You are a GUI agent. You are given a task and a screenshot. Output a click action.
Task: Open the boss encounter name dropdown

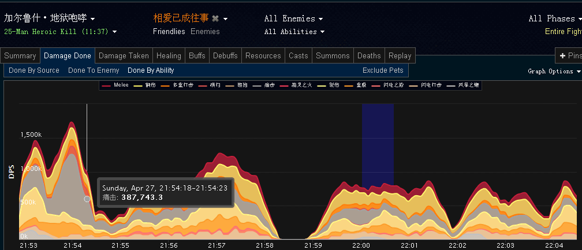(x=50, y=18)
